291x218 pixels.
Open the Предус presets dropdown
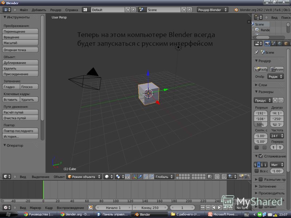tap(263, 100)
